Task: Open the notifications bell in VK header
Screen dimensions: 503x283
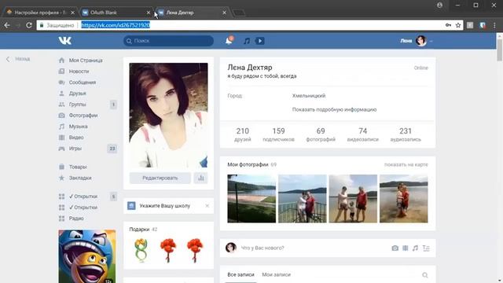Action: (229, 41)
